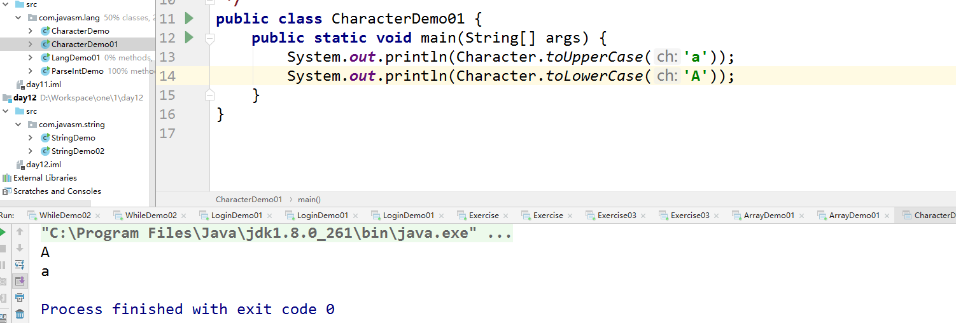
Task: Click the day11.iml file icon
Action: (20, 85)
